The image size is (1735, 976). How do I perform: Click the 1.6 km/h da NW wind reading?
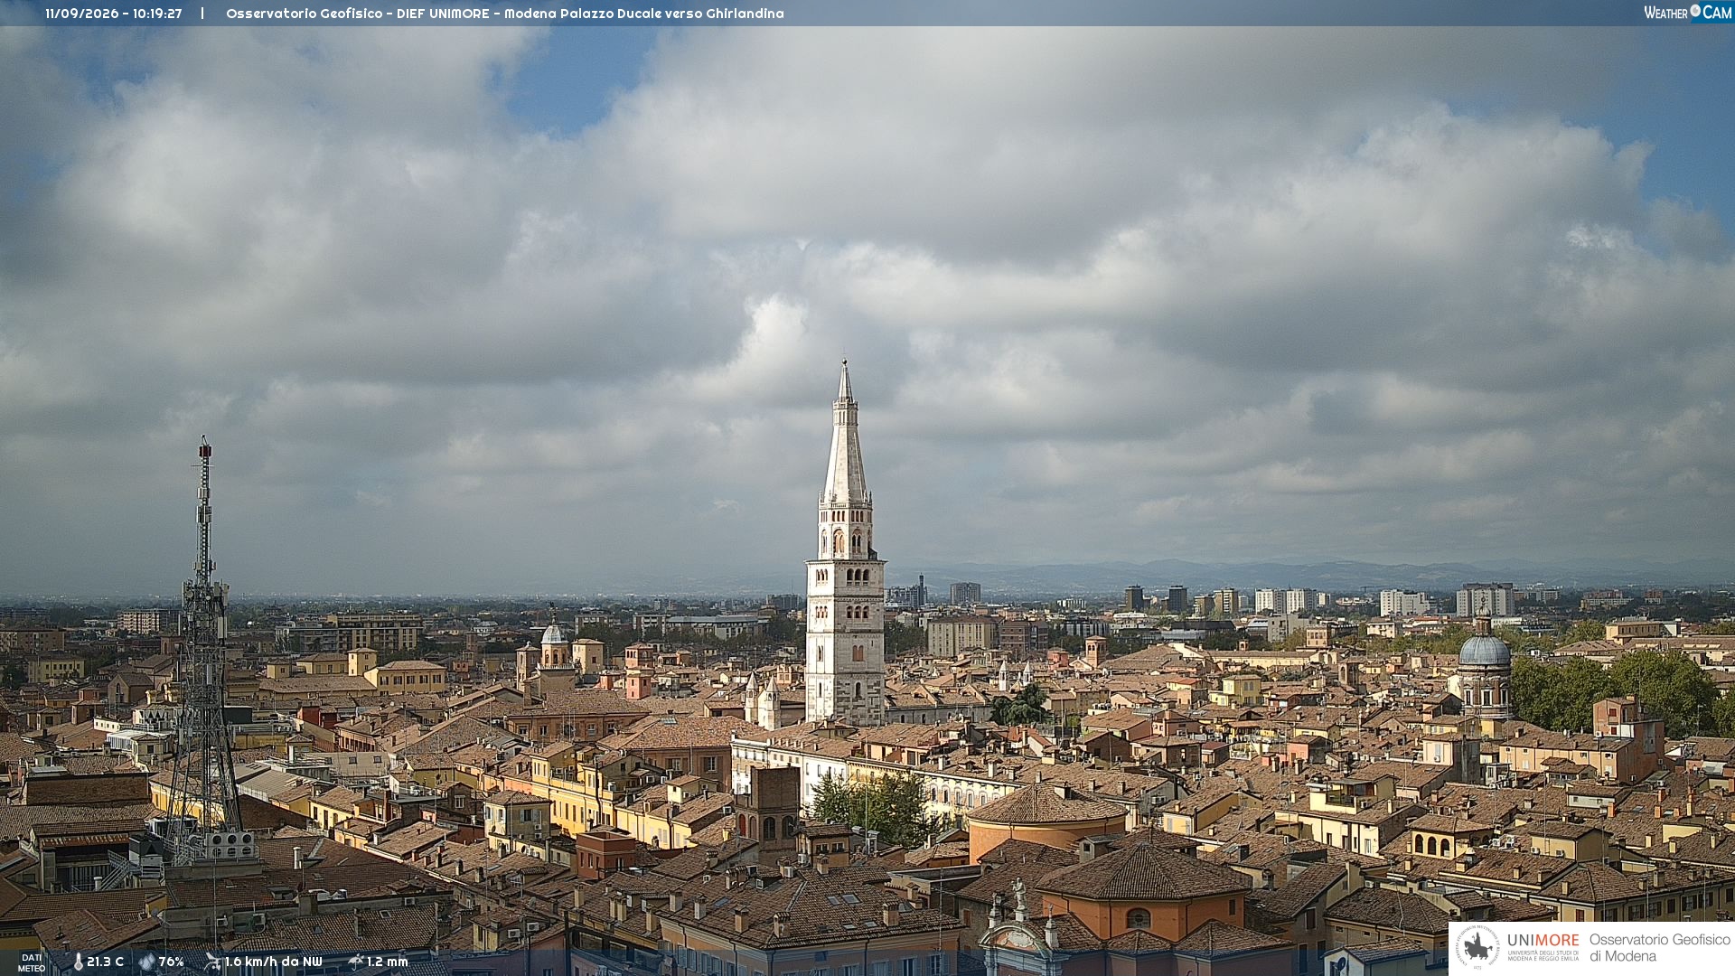(x=273, y=962)
